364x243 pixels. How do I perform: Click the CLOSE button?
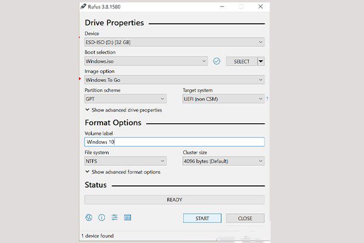tap(245, 218)
